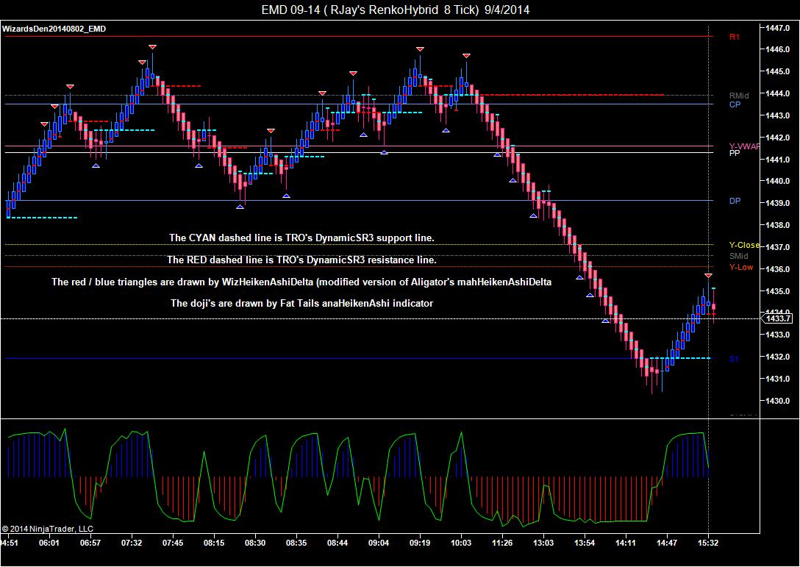Select the Y-Low level label
Image resolution: width=800 pixels, height=567 pixels.
coord(741,267)
